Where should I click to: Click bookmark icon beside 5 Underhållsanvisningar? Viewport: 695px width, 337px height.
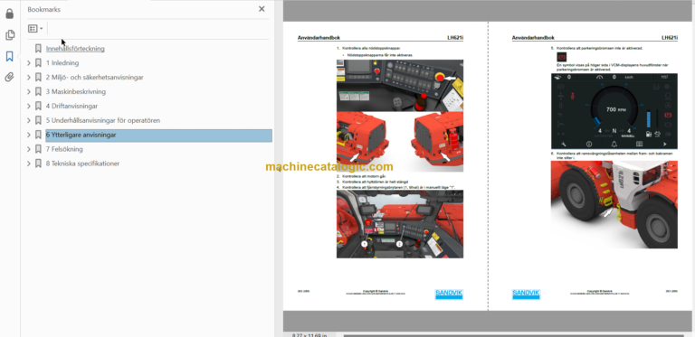pyautogui.click(x=38, y=120)
